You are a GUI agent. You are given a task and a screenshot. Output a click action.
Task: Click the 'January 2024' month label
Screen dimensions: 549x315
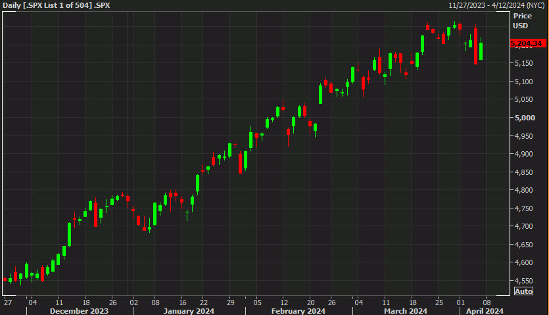click(189, 311)
